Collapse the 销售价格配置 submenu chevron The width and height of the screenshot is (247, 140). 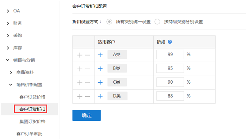(11, 85)
